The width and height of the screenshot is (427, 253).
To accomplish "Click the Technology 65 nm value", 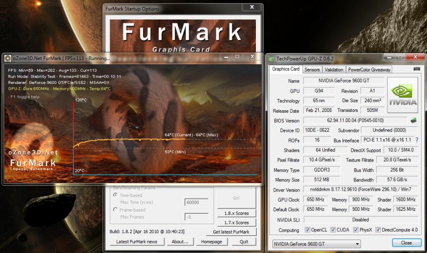I will [x=318, y=101].
